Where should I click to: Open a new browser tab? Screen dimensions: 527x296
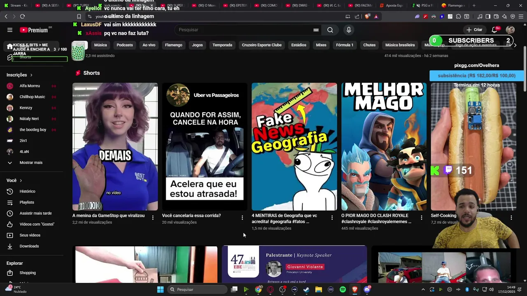[474, 5]
